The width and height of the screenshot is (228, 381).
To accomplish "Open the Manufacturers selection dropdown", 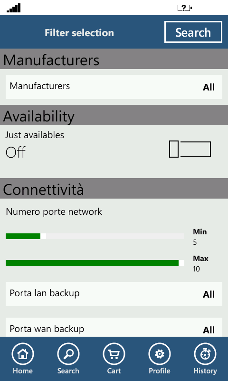I will pos(114,87).
